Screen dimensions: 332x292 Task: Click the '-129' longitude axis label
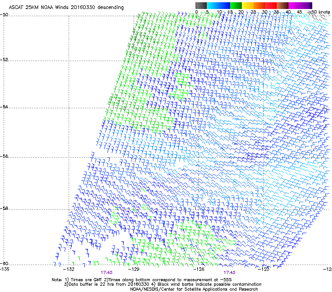(x=134, y=269)
